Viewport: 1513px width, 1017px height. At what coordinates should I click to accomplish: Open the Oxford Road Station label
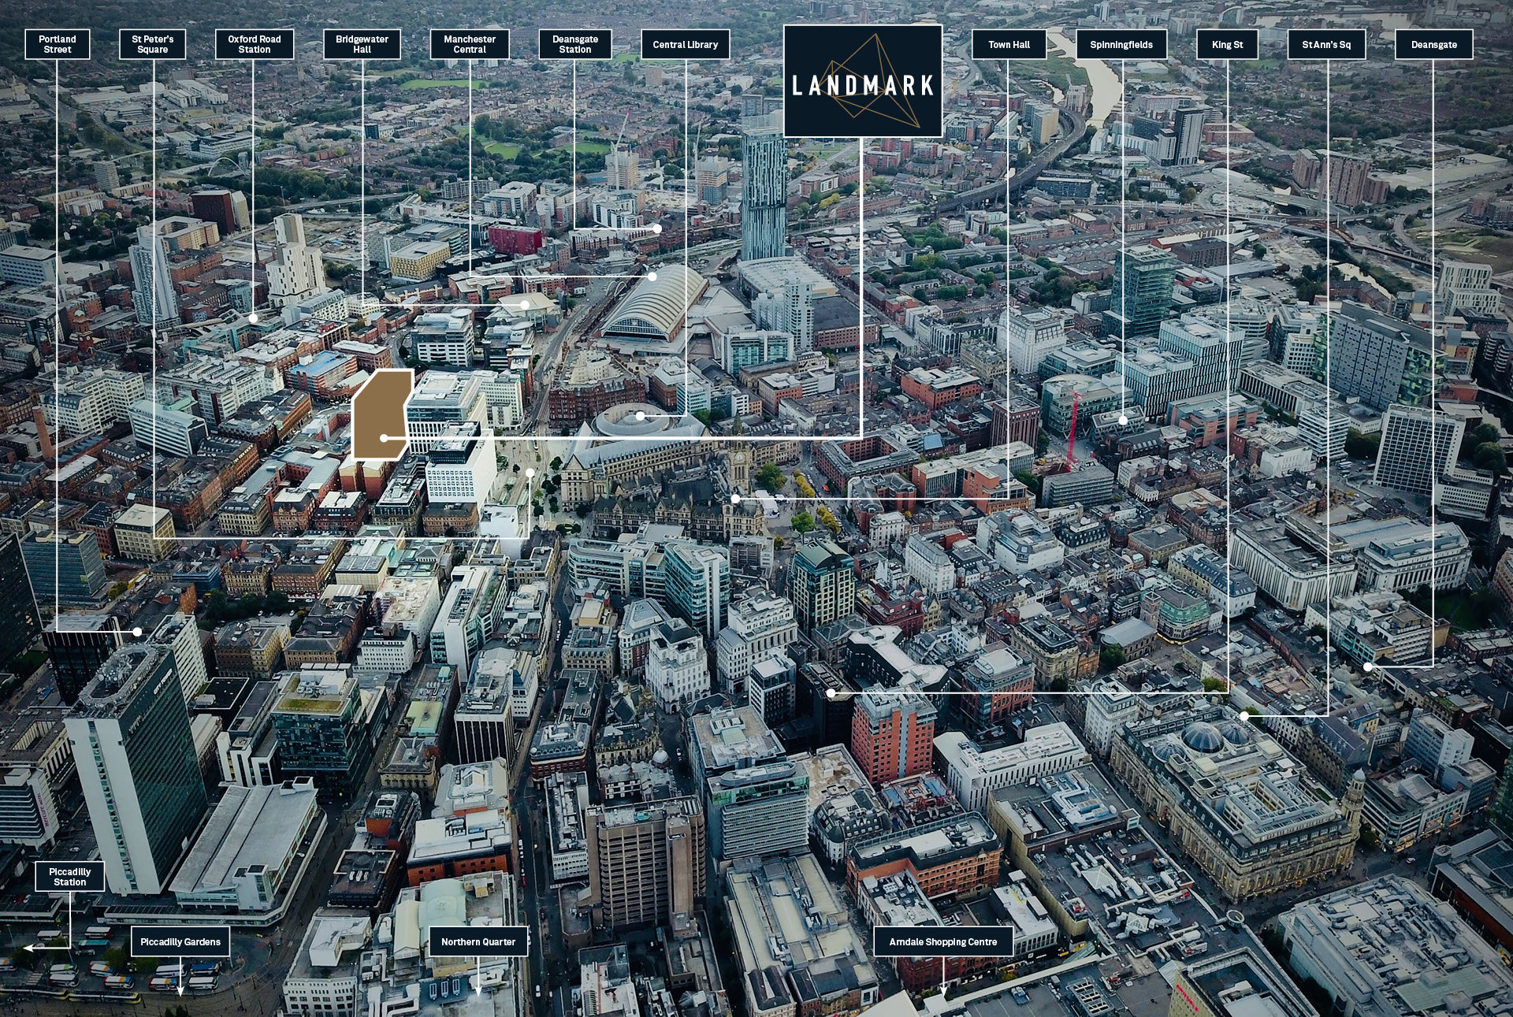254,44
